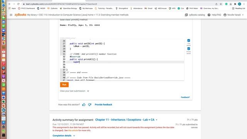Reload the page with the refresh icon

pos(18,4)
